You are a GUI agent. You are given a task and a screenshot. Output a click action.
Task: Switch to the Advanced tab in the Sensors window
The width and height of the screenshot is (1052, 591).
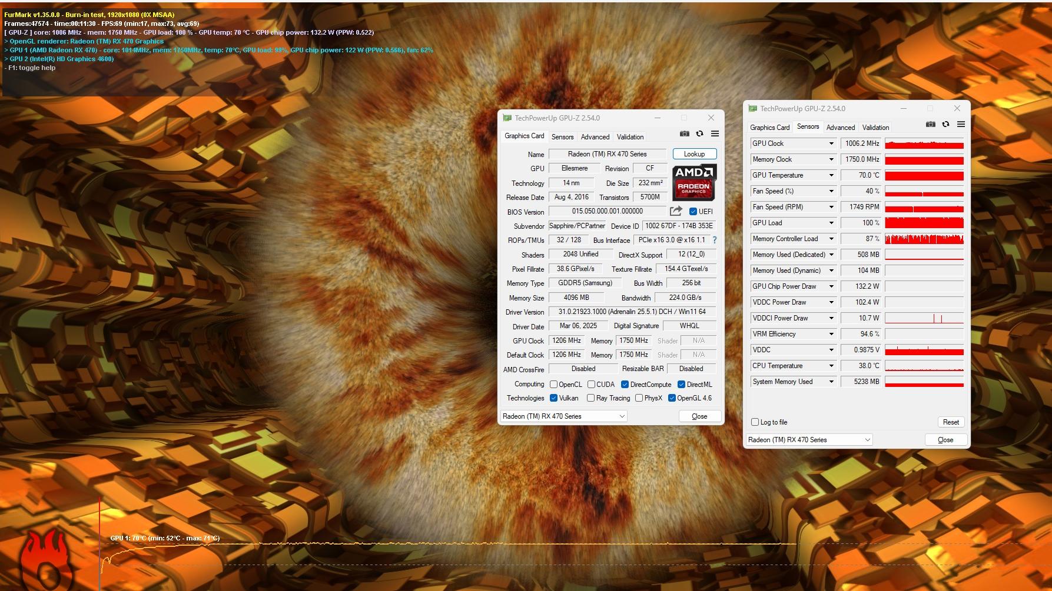click(840, 128)
